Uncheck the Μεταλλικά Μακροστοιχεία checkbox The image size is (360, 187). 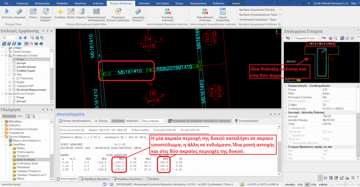[10, 90]
